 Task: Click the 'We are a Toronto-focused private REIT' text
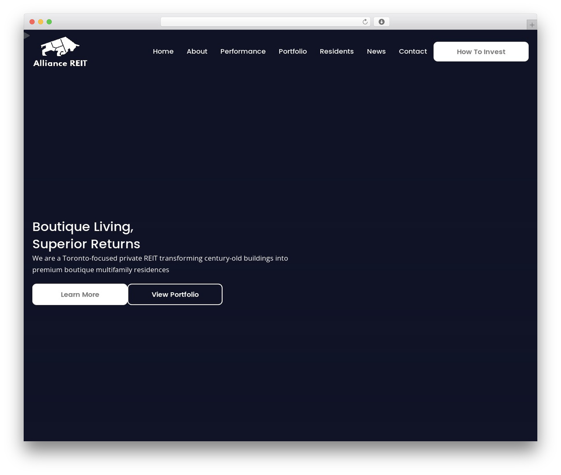tap(95, 258)
